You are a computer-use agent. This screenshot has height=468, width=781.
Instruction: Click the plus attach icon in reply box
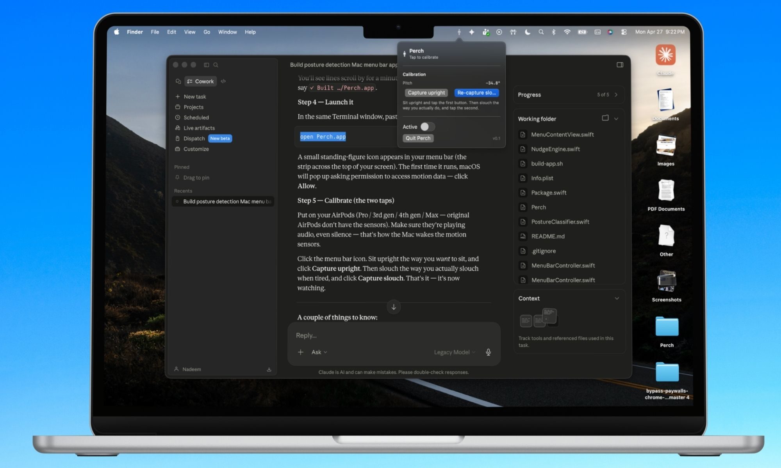[x=301, y=352]
